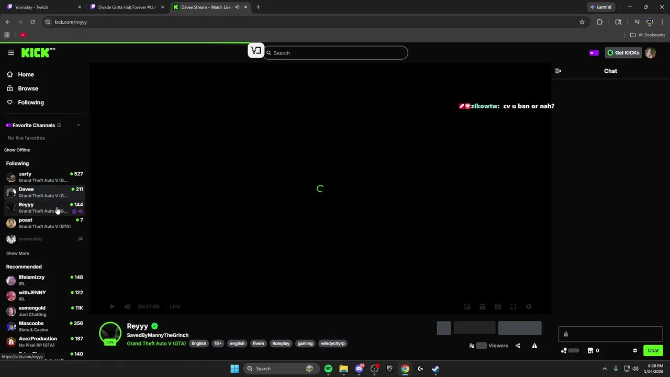Open video player settings

click(529, 307)
